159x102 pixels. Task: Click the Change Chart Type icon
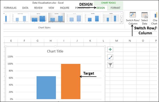click(x=156, y=15)
